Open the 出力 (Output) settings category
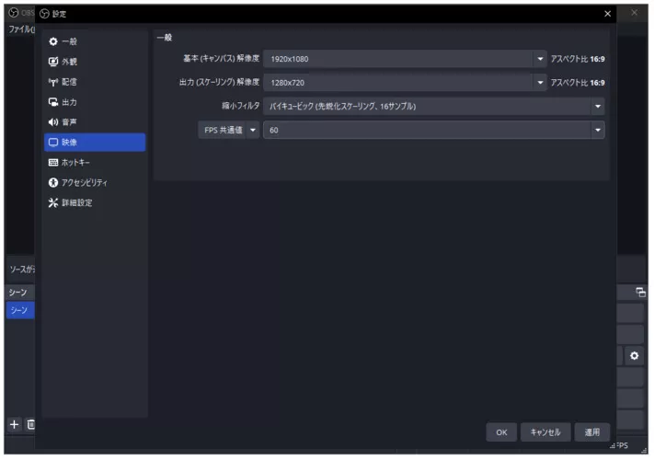This screenshot has width=654, height=460. click(x=95, y=102)
